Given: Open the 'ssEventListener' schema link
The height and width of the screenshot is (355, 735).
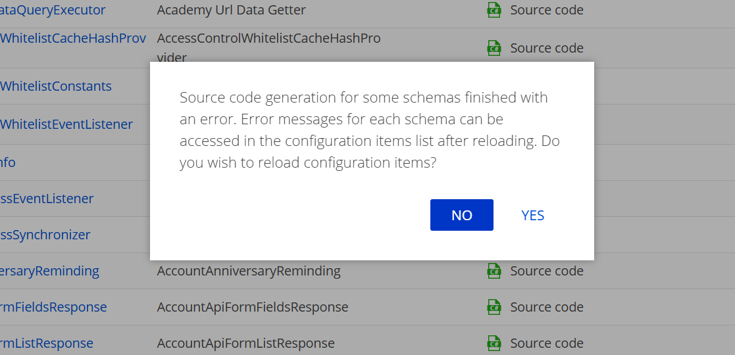Looking at the screenshot, I should [x=47, y=199].
